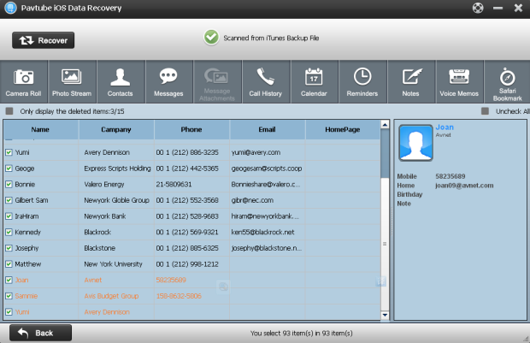
Task: Sort by the Phone column header
Action: [x=191, y=129]
